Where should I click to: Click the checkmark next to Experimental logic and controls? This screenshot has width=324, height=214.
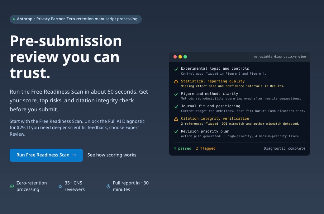point(176,69)
